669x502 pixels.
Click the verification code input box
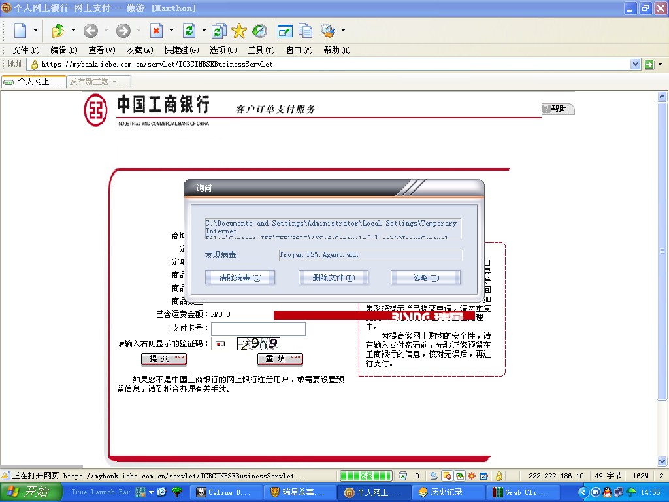[x=223, y=344]
